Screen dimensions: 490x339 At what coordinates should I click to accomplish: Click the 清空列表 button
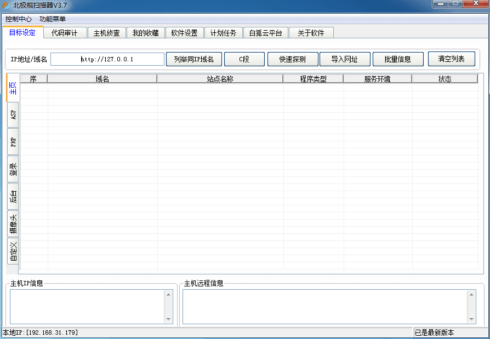tap(452, 59)
